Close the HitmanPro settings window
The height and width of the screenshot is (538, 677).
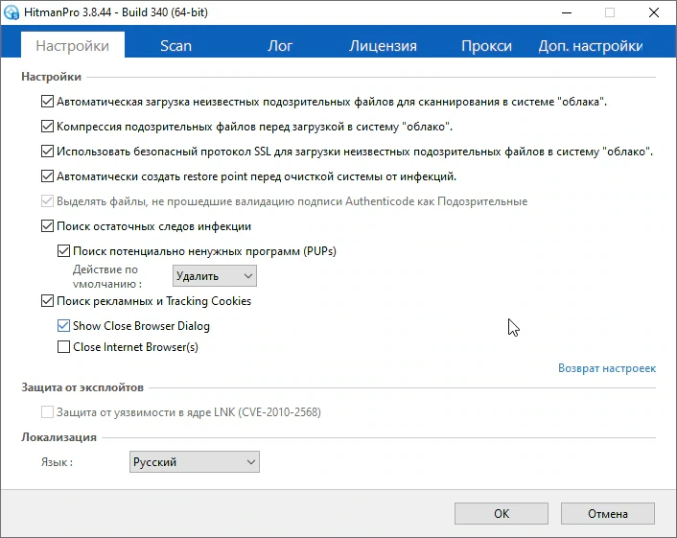click(x=654, y=12)
